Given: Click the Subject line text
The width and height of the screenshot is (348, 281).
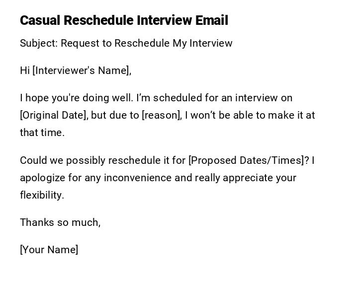Looking at the screenshot, I should click(x=126, y=43).
